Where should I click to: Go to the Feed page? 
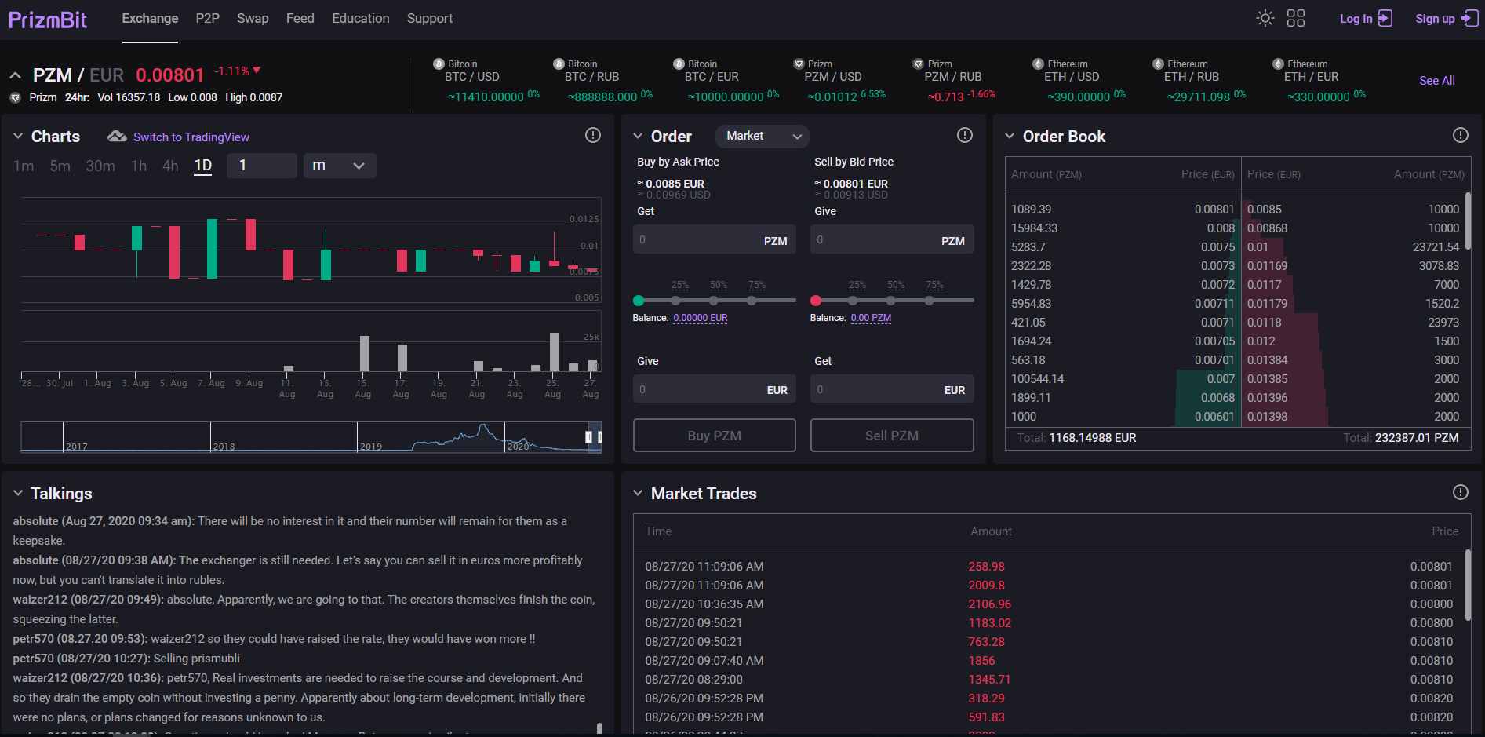click(300, 18)
